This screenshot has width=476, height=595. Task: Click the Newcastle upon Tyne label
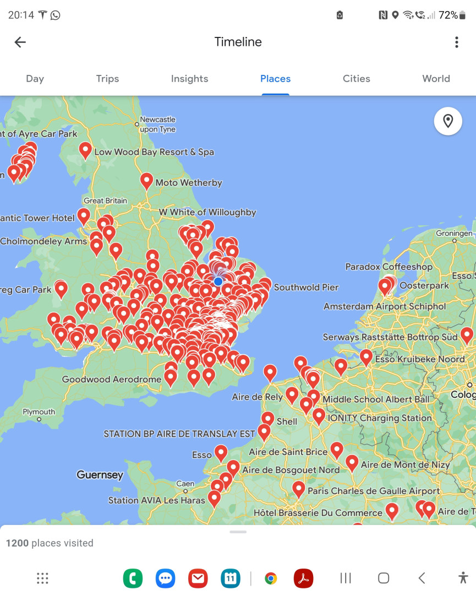point(157,124)
